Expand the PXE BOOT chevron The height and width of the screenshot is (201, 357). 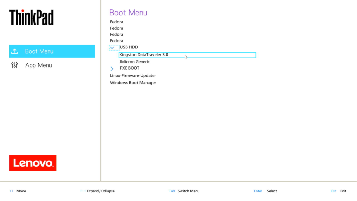[112, 68]
